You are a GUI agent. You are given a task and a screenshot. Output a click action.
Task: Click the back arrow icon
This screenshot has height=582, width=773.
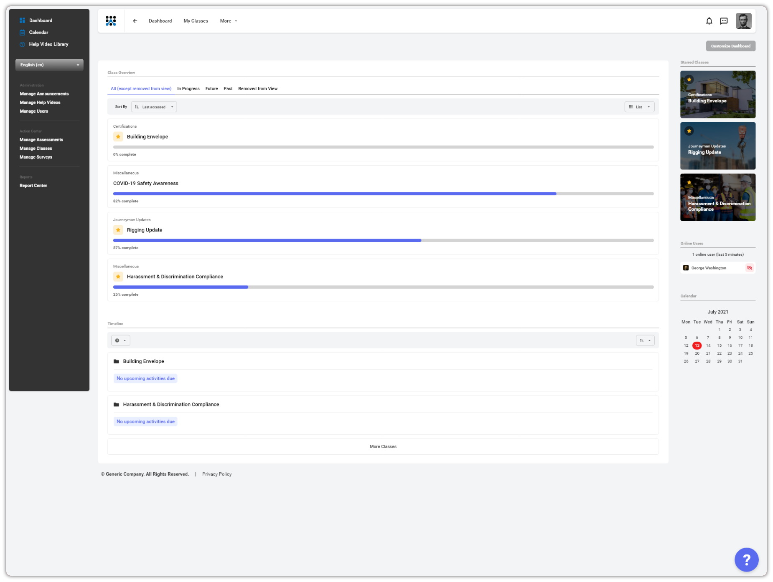point(135,21)
